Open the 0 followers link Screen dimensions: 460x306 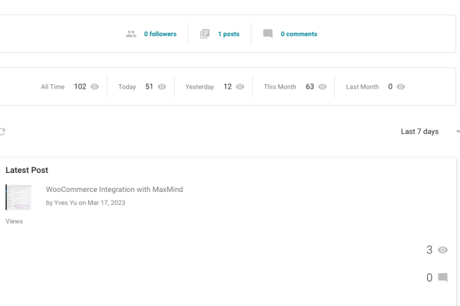pos(160,34)
